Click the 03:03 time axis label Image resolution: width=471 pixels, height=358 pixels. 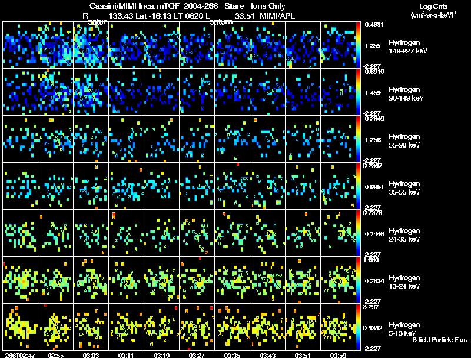[91, 355]
